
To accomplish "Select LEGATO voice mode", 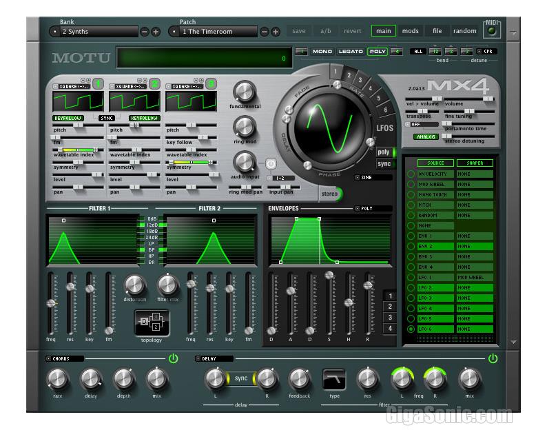I will pyautogui.click(x=351, y=51).
